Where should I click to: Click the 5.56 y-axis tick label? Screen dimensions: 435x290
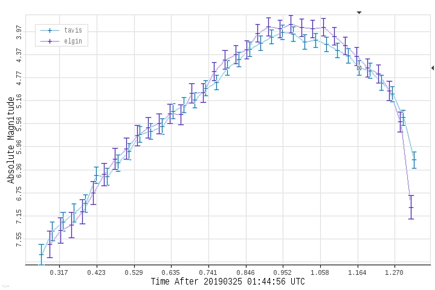19,124
